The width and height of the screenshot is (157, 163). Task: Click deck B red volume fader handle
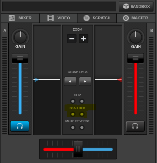pyautogui.click(x=135, y=58)
